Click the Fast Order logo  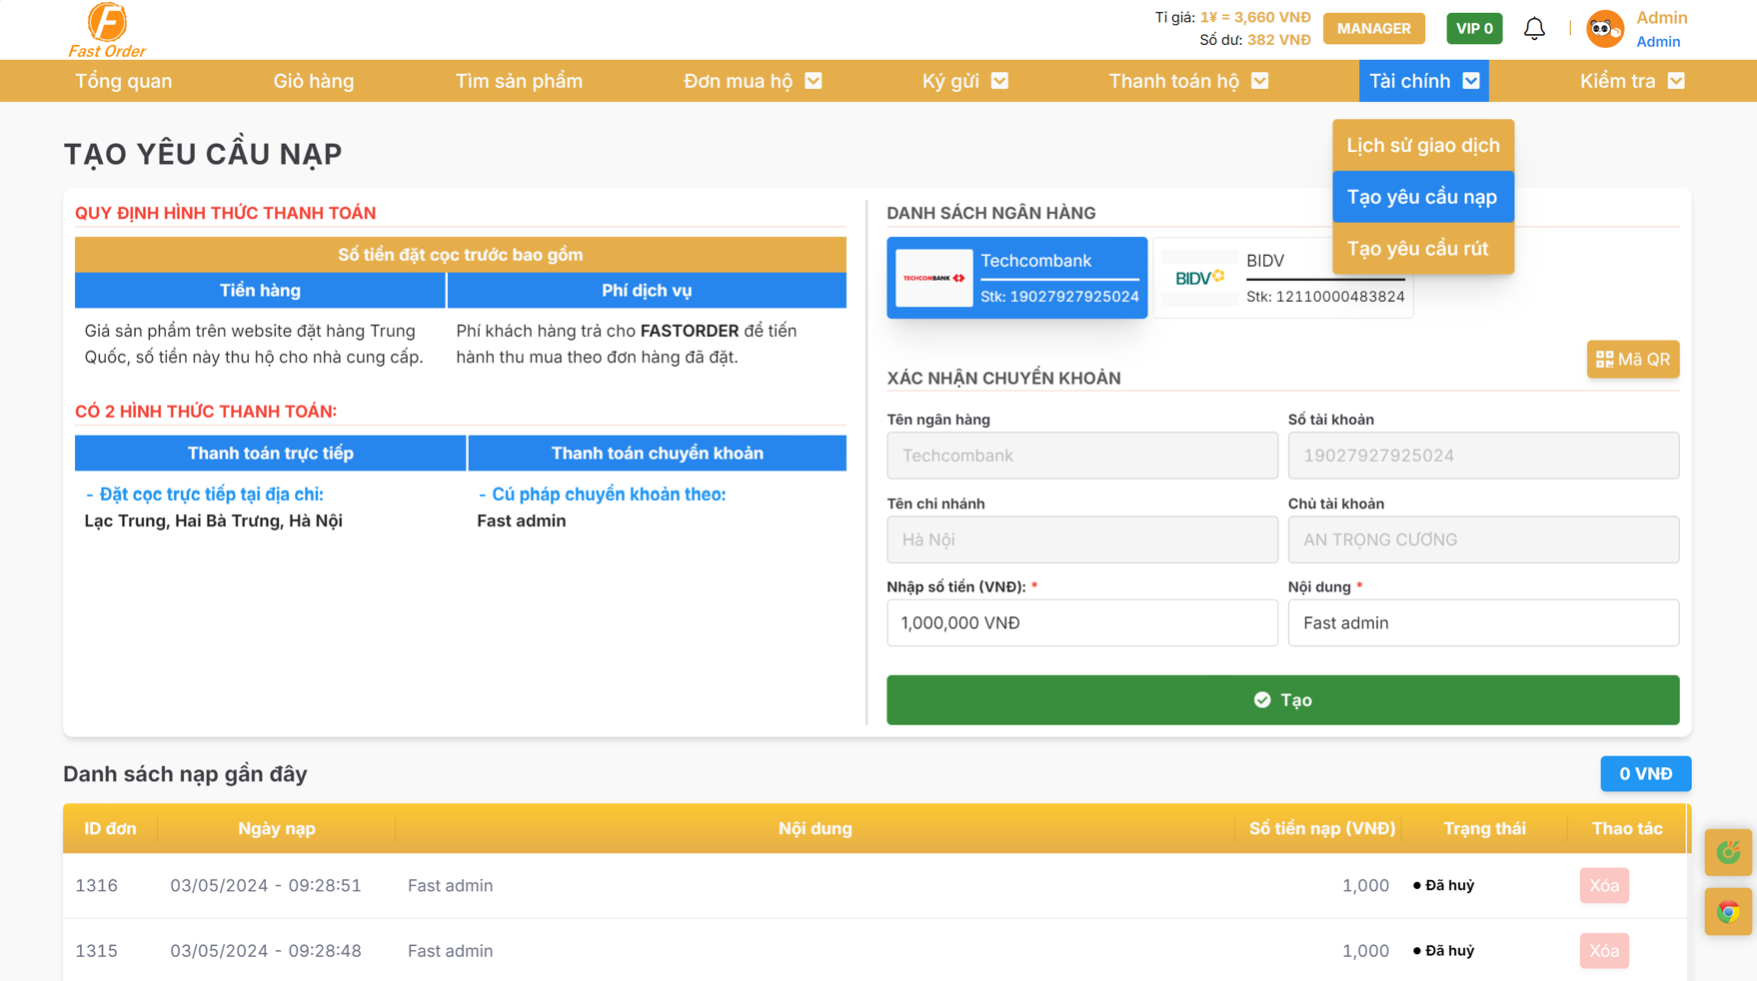[107, 30]
